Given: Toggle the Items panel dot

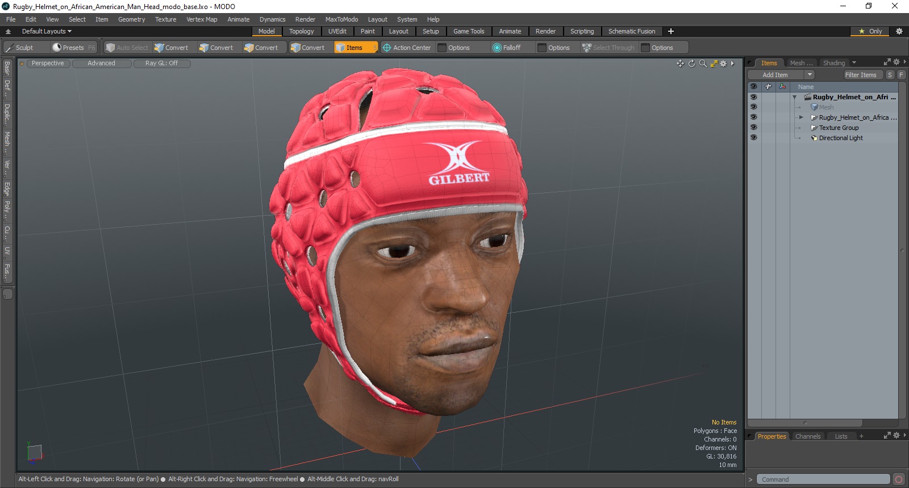Looking at the screenshot, I should [750, 63].
